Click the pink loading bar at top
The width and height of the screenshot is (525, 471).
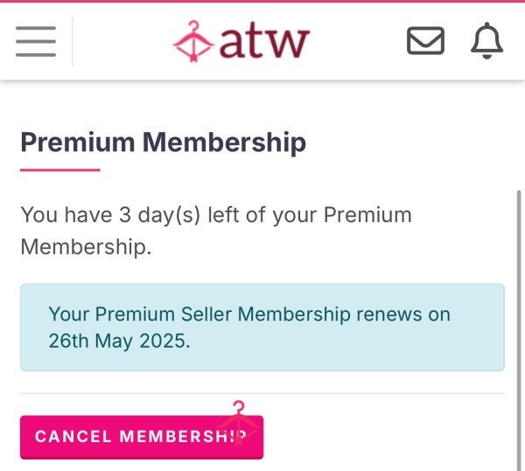point(262,1)
